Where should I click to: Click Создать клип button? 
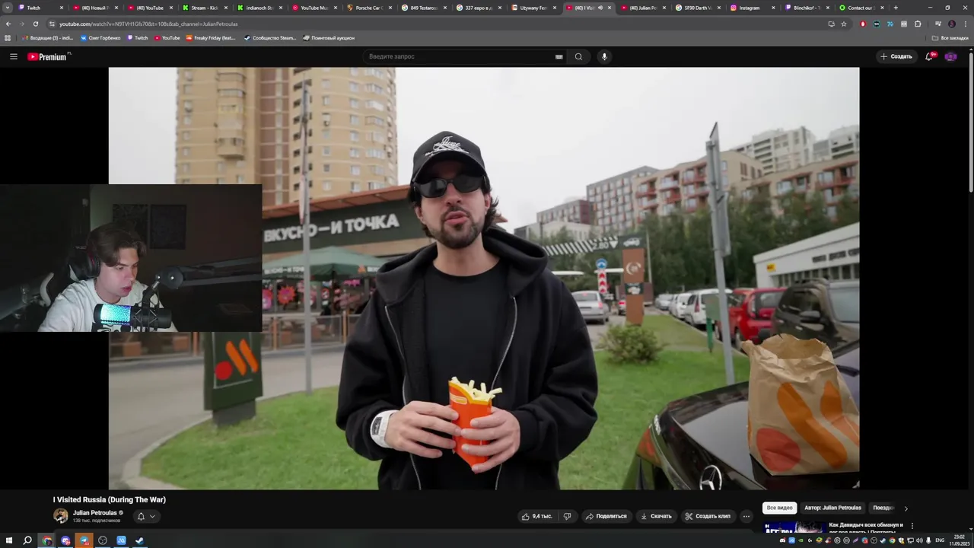tap(708, 516)
